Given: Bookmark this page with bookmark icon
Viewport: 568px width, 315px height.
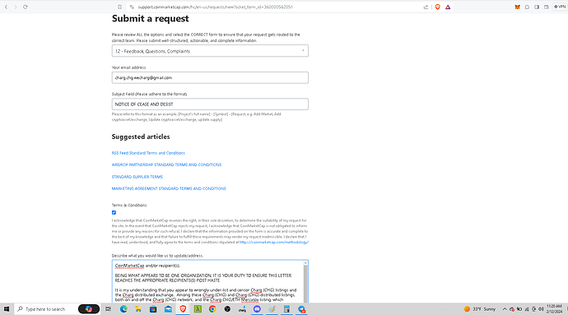Looking at the screenshot, I should [119, 7].
